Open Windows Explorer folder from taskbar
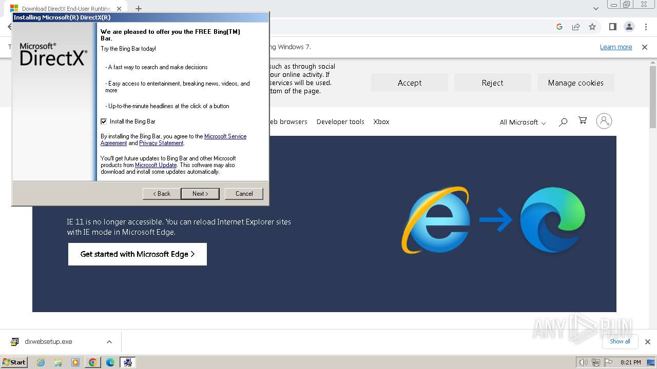 tap(58, 362)
